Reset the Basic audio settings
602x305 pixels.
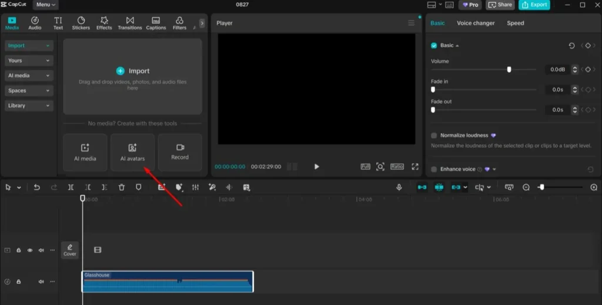[571, 46]
